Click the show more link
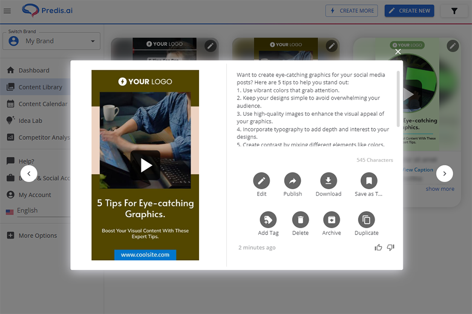The height and width of the screenshot is (314, 472). coord(440,189)
